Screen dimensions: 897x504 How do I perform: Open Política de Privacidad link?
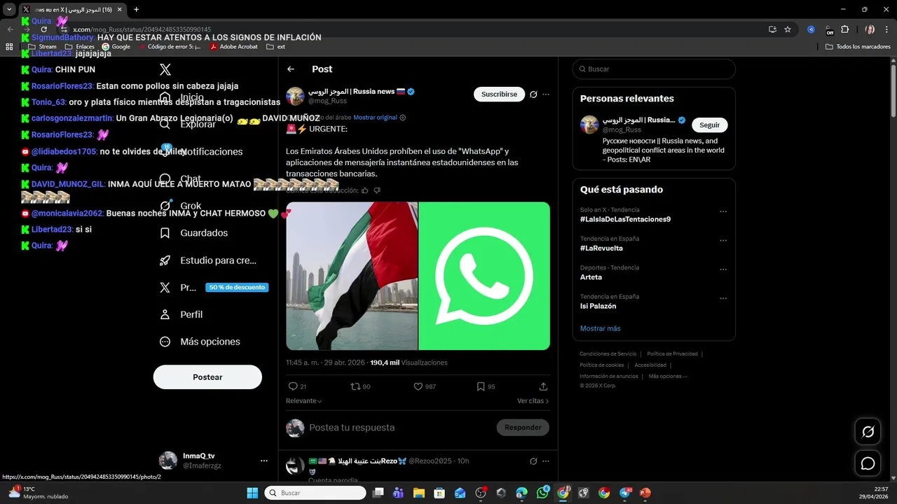click(x=672, y=354)
